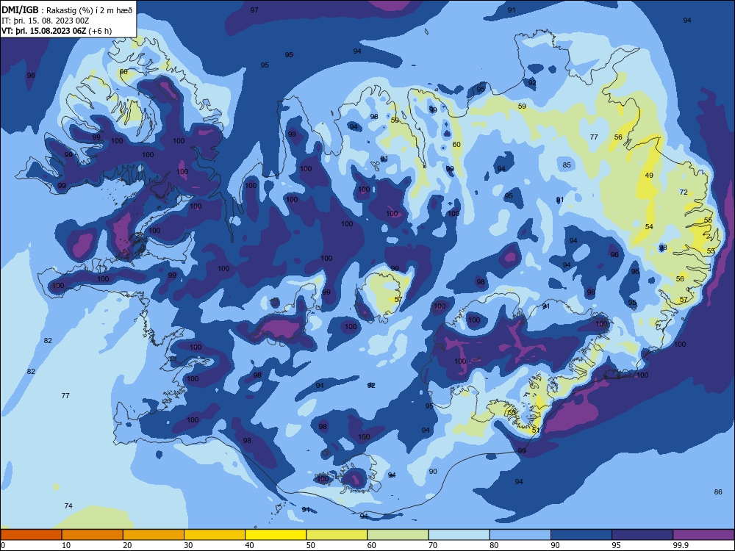Screen dimensions: 735x551
Task: Select the 10–20 orange legend swatch
Action: click(x=93, y=535)
